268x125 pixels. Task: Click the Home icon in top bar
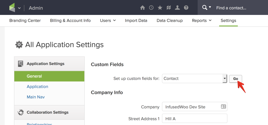[x=142, y=8]
